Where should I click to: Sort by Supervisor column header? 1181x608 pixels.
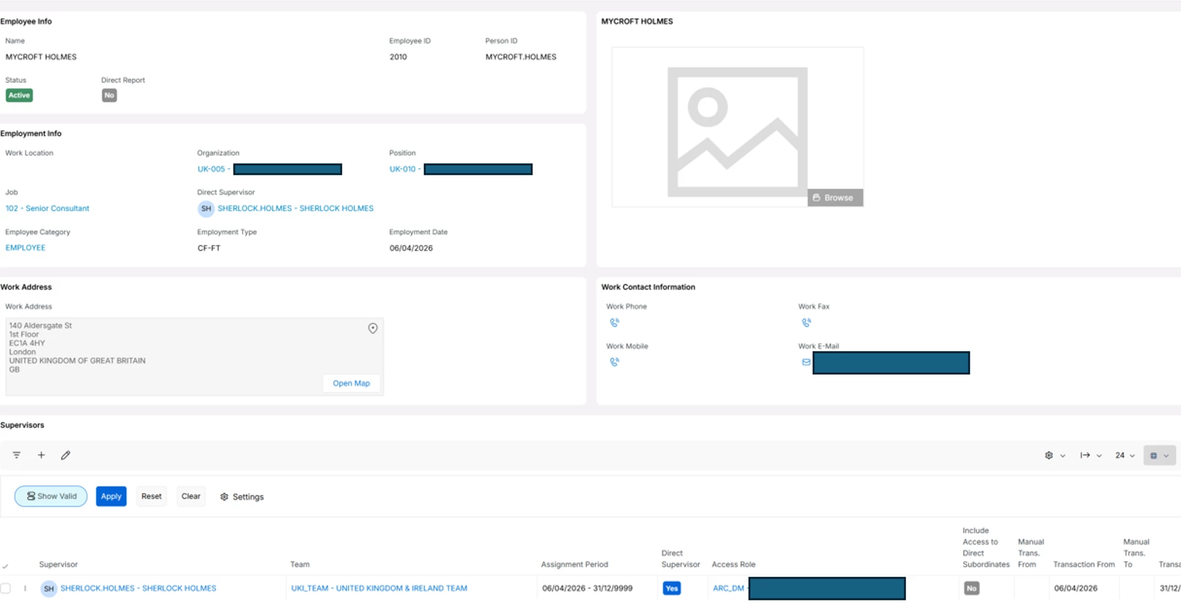(58, 564)
